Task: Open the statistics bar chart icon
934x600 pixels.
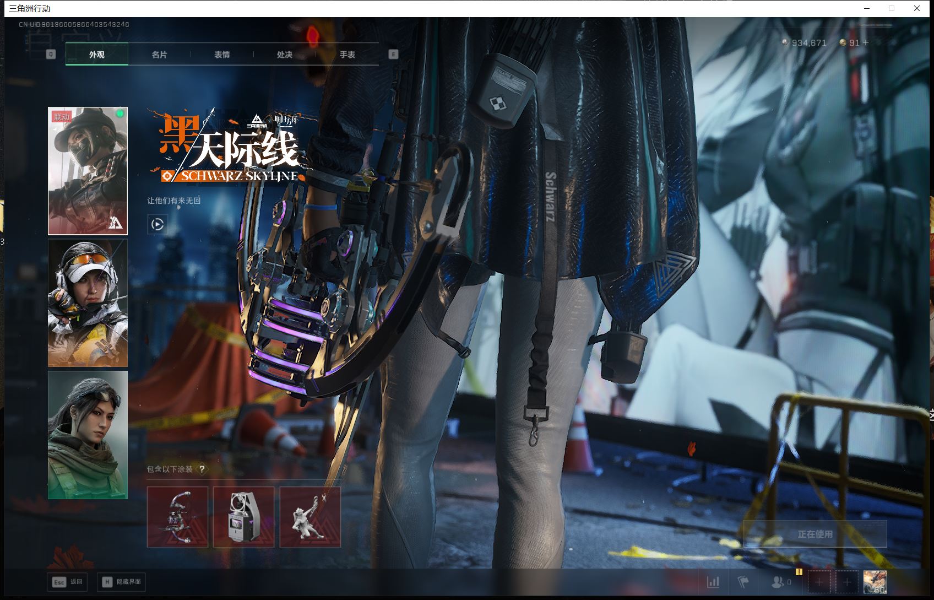Action: tap(713, 582)
